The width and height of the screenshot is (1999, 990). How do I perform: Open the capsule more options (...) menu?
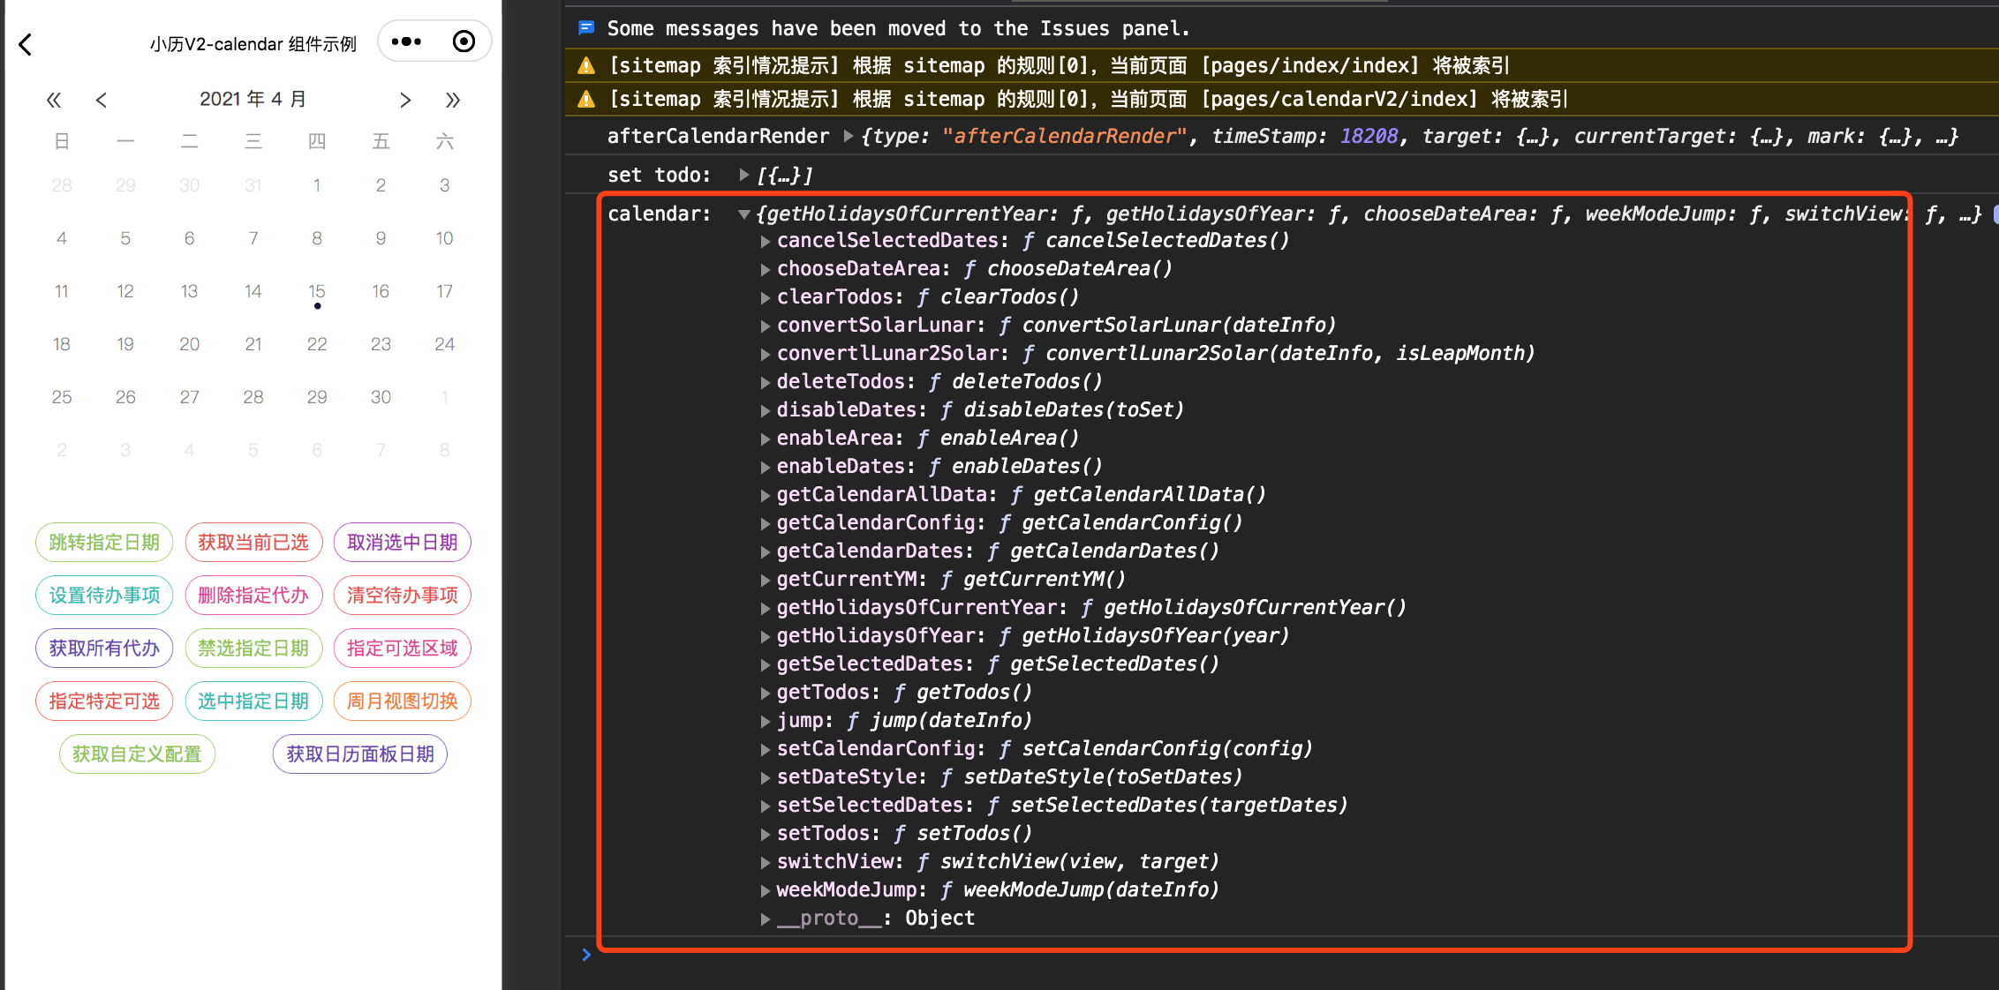click(406, 41)
